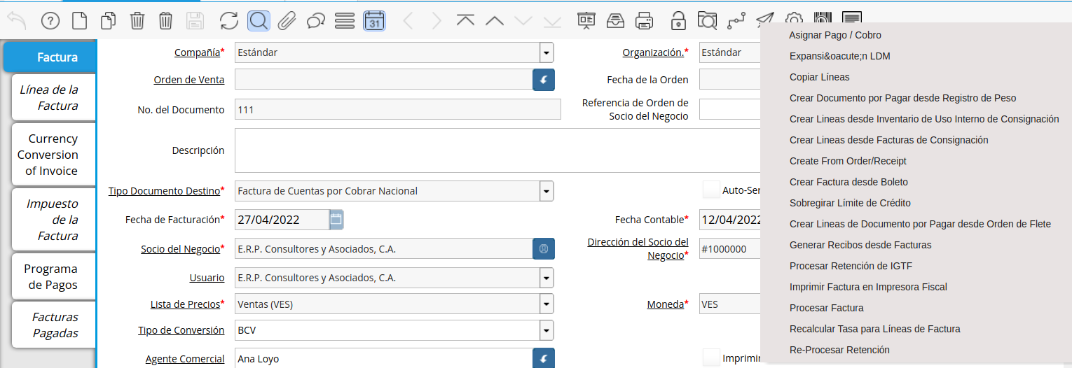
Task: Expand the Compañía dropdown
Action: tap(546, 52)
